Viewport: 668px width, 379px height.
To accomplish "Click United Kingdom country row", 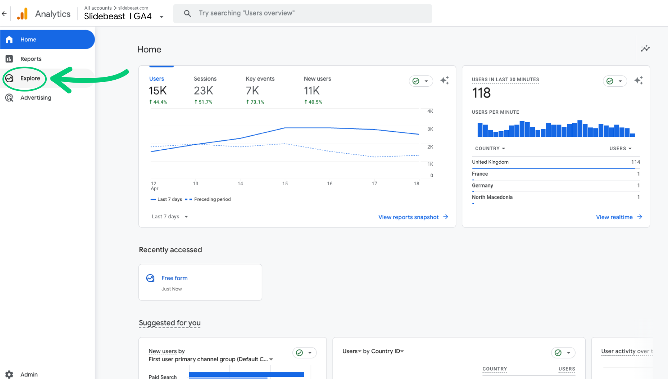I will tap(556, 162).
